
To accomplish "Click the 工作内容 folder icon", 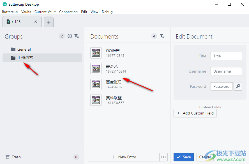I will pos(13,58).
